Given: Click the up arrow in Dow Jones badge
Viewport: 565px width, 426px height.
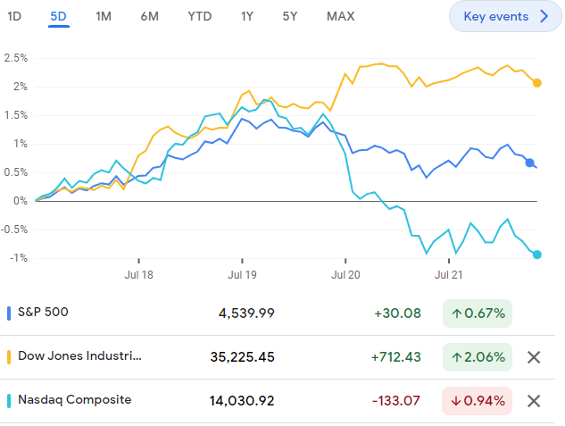Looking at the screenshot, I should coord(456,357).
